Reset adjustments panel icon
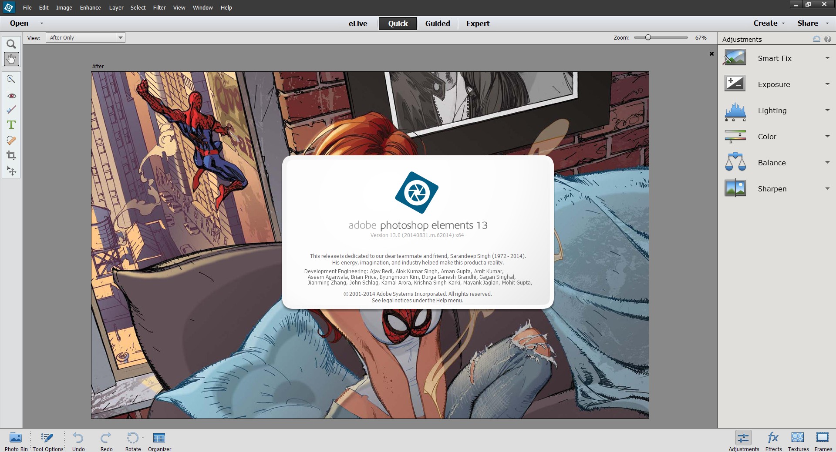The height and width of the screenshot is (452, 836). coord(816,39)
